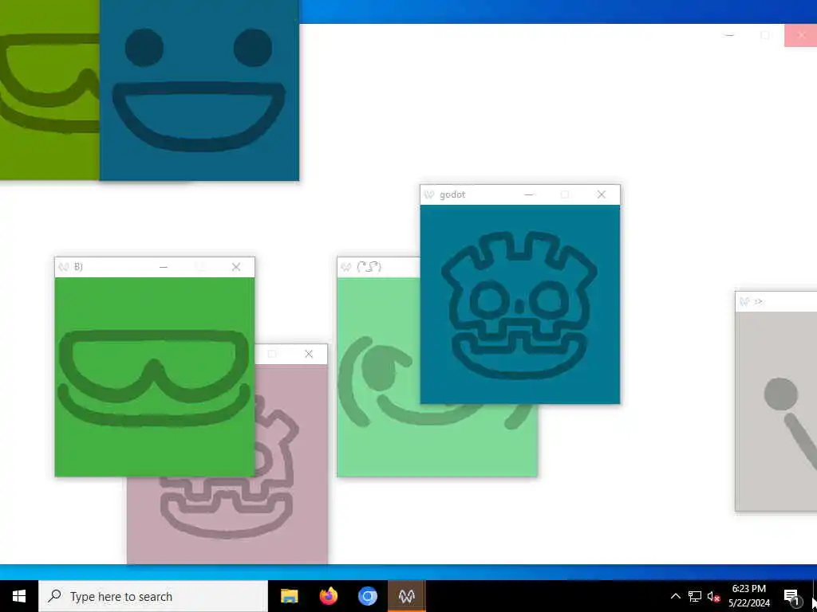This screenshot has height=612, width=817.
Task: Click the Godot robot logo in teal window
Action: tap(519, 305)
